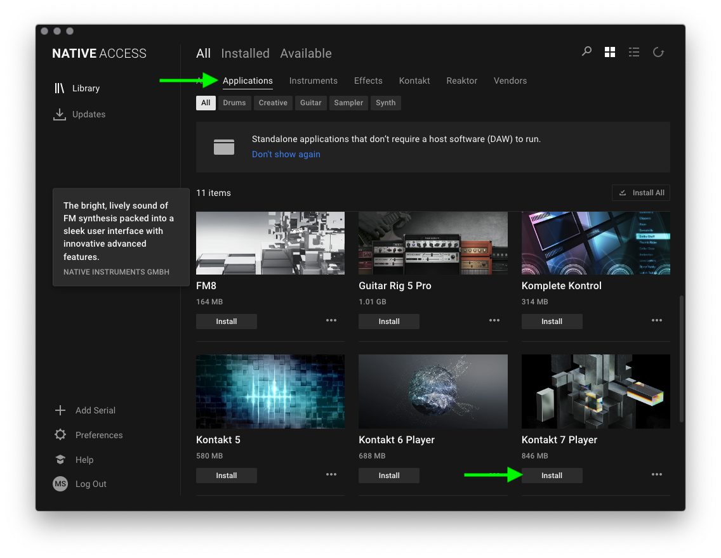Click the FM8 product thumbnail
Screen dimensions: 721x558
pyautogui.click(x=270, y=243)
